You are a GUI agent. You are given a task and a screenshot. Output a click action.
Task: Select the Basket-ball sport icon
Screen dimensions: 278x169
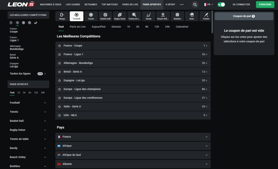pyautogui.click(x=105, y=16)
